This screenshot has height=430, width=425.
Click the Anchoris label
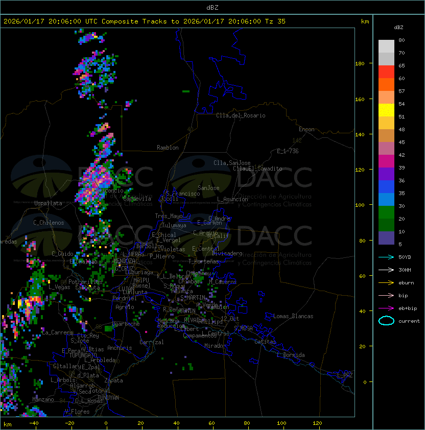pyautogui.click(x=120, y=348)
